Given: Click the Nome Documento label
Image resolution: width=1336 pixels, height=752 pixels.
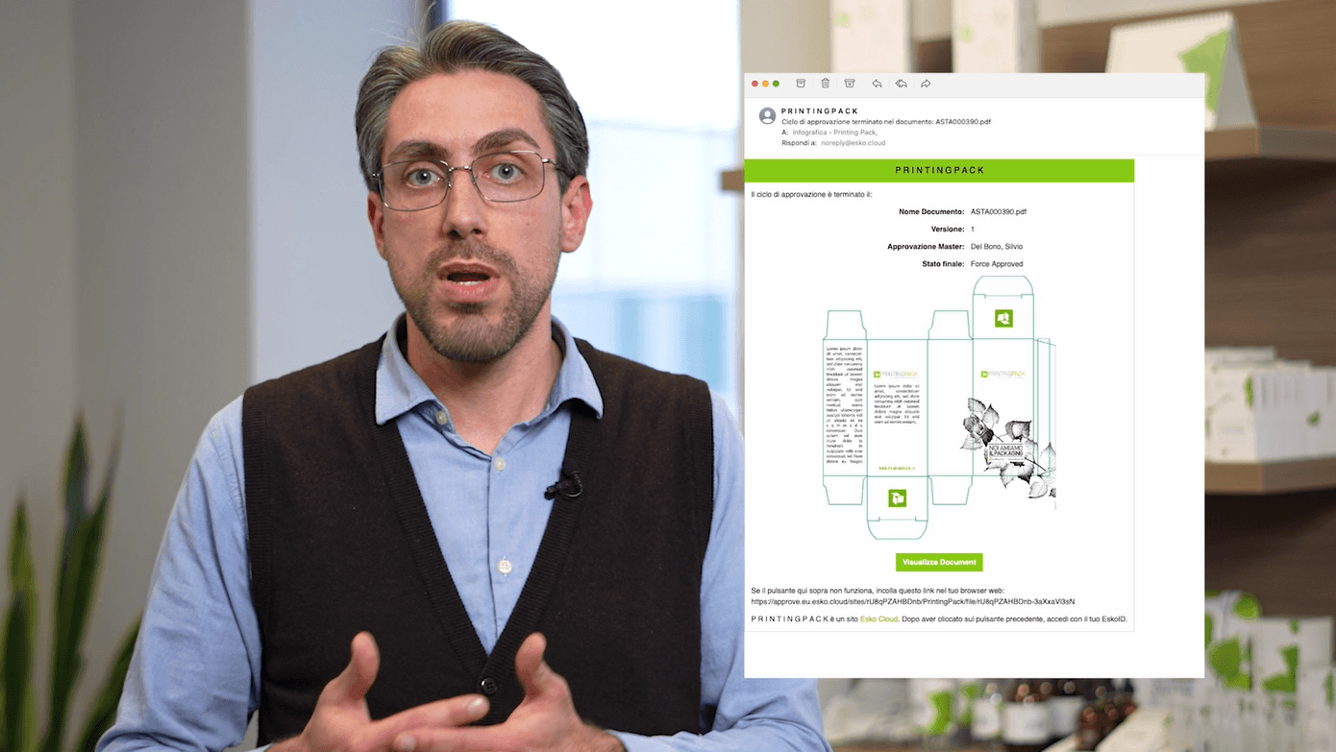Looking at the screenshot, I should (931, 211).
